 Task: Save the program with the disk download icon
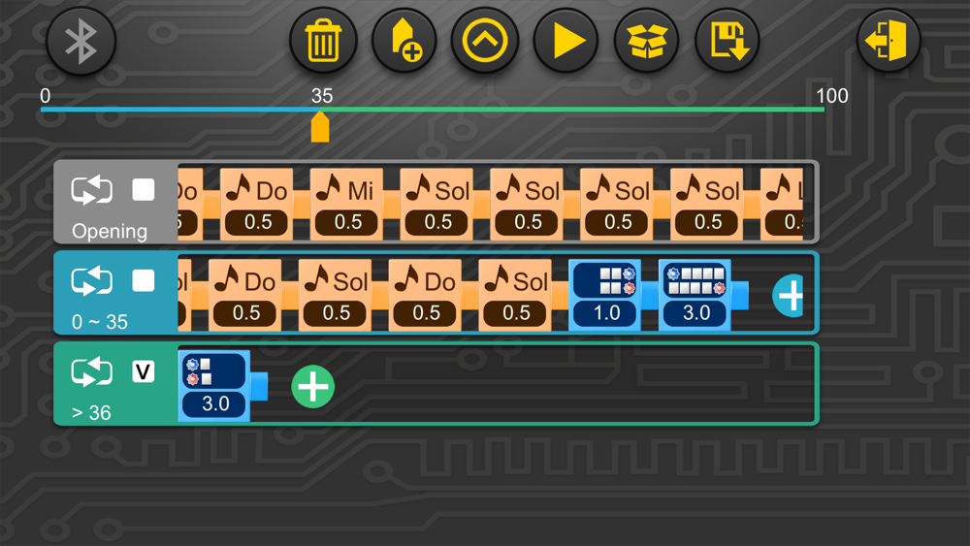pyautogui.click(x=727, y=41)
